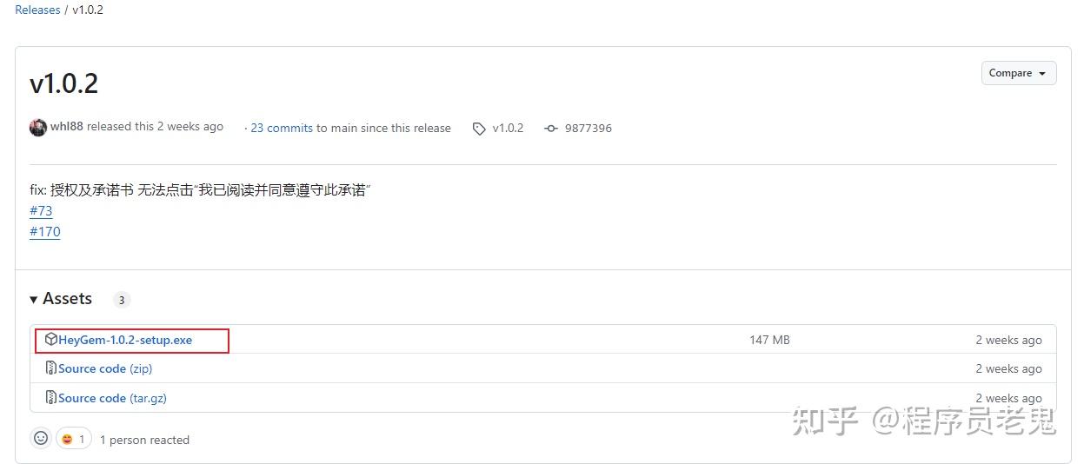1084x464 pixels.
Task: Open the Releases breadcrumb link
Action: [37, 10]
